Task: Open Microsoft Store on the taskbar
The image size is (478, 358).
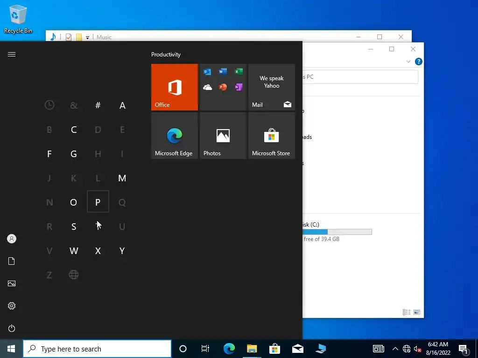Action: point(274,349)
